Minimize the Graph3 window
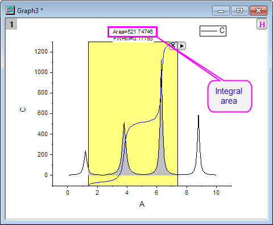 coord(221,11)
